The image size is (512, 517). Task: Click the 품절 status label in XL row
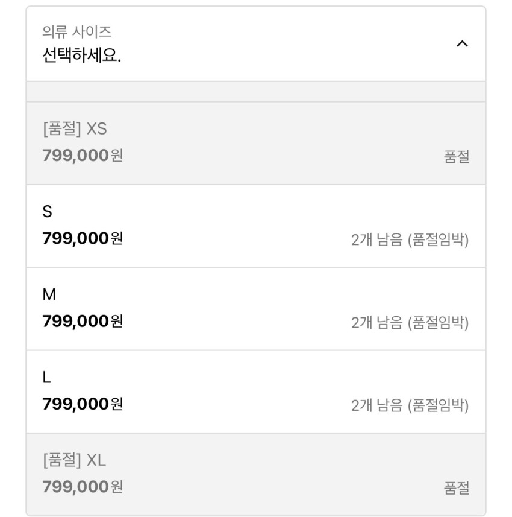coord(456,488)
